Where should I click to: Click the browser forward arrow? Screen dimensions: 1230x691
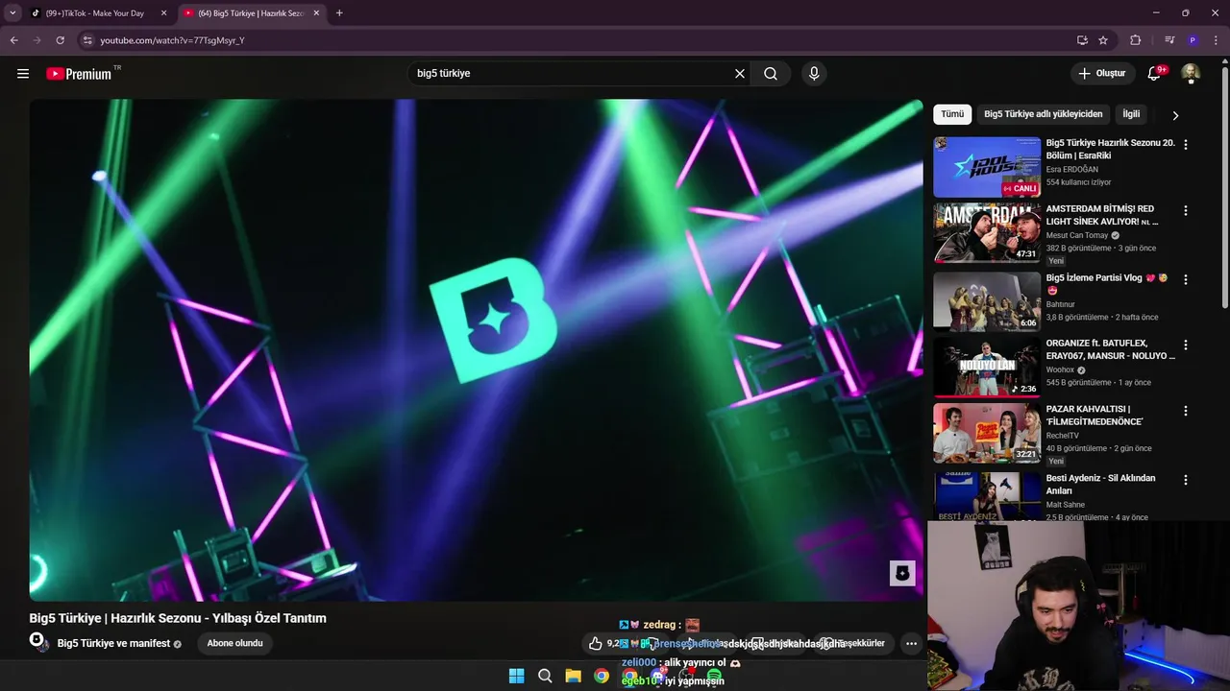click(37, 40)
